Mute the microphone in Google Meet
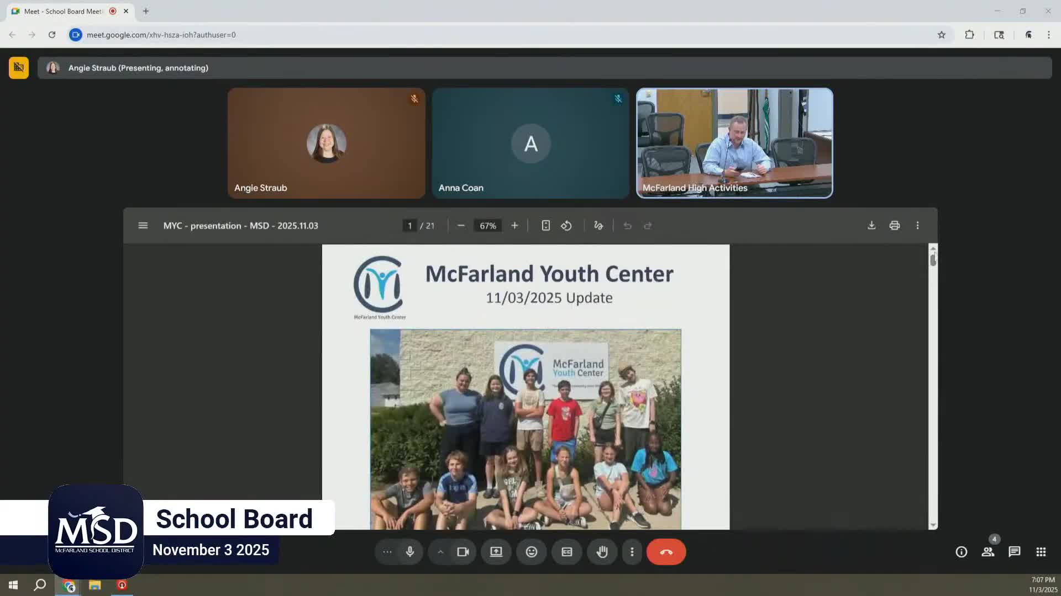The height and width of the screenshot is (596, 1061). [x=409, y=552]
